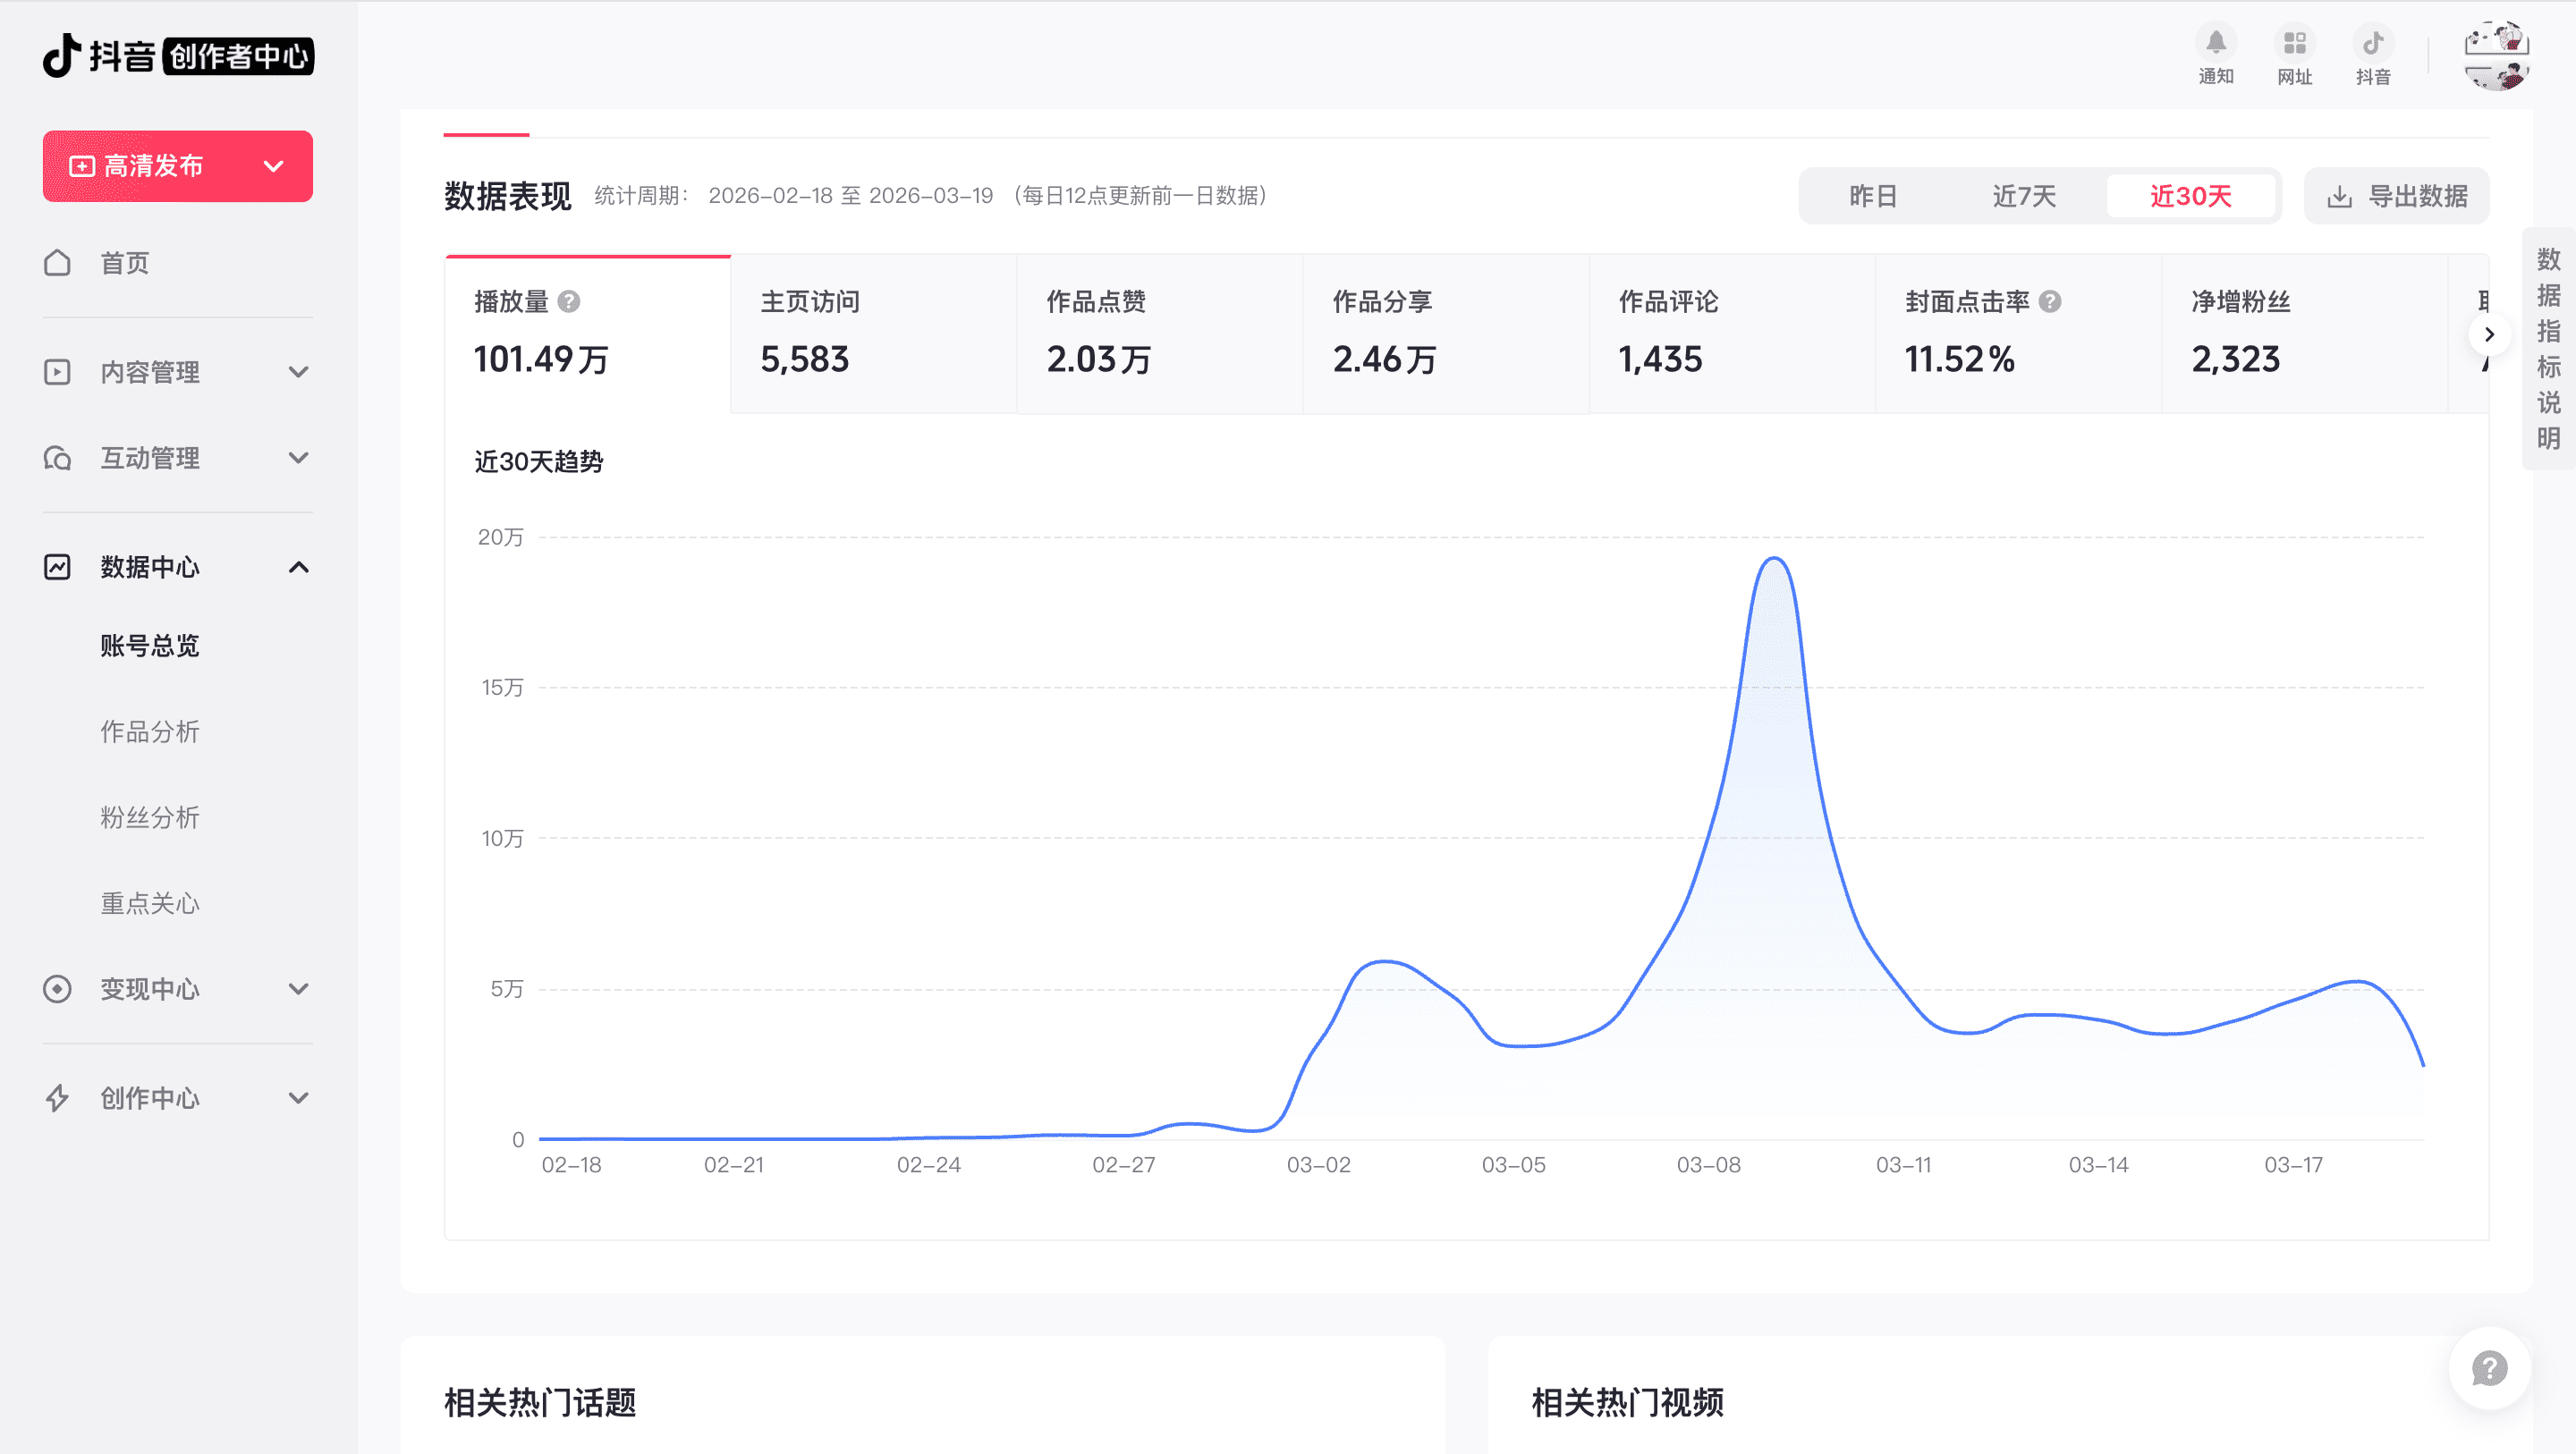This screenshot has width=2576, height=1454.
Task: Open the floating help question button
Action: pos(2488,1368)
